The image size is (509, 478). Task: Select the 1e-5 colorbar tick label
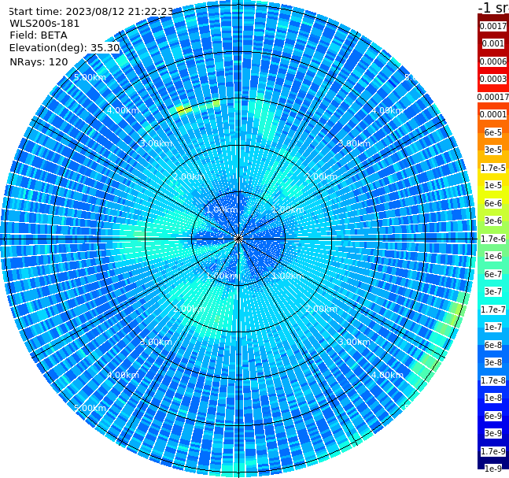pos(493,185)
